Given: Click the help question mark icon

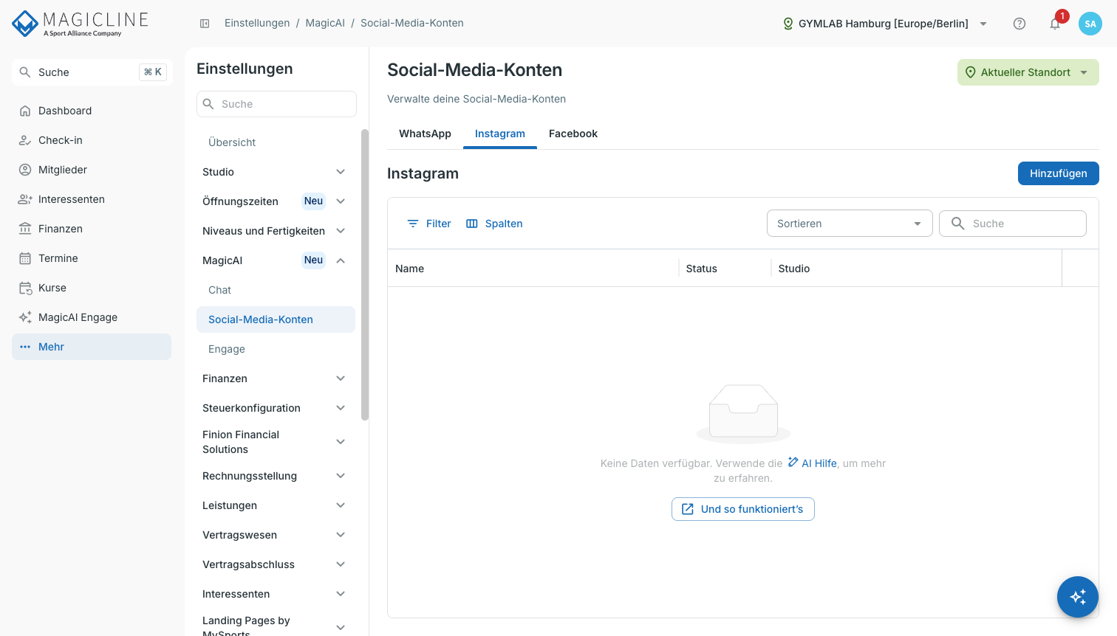Looking at the screenshot, I should pos(1019,24).
